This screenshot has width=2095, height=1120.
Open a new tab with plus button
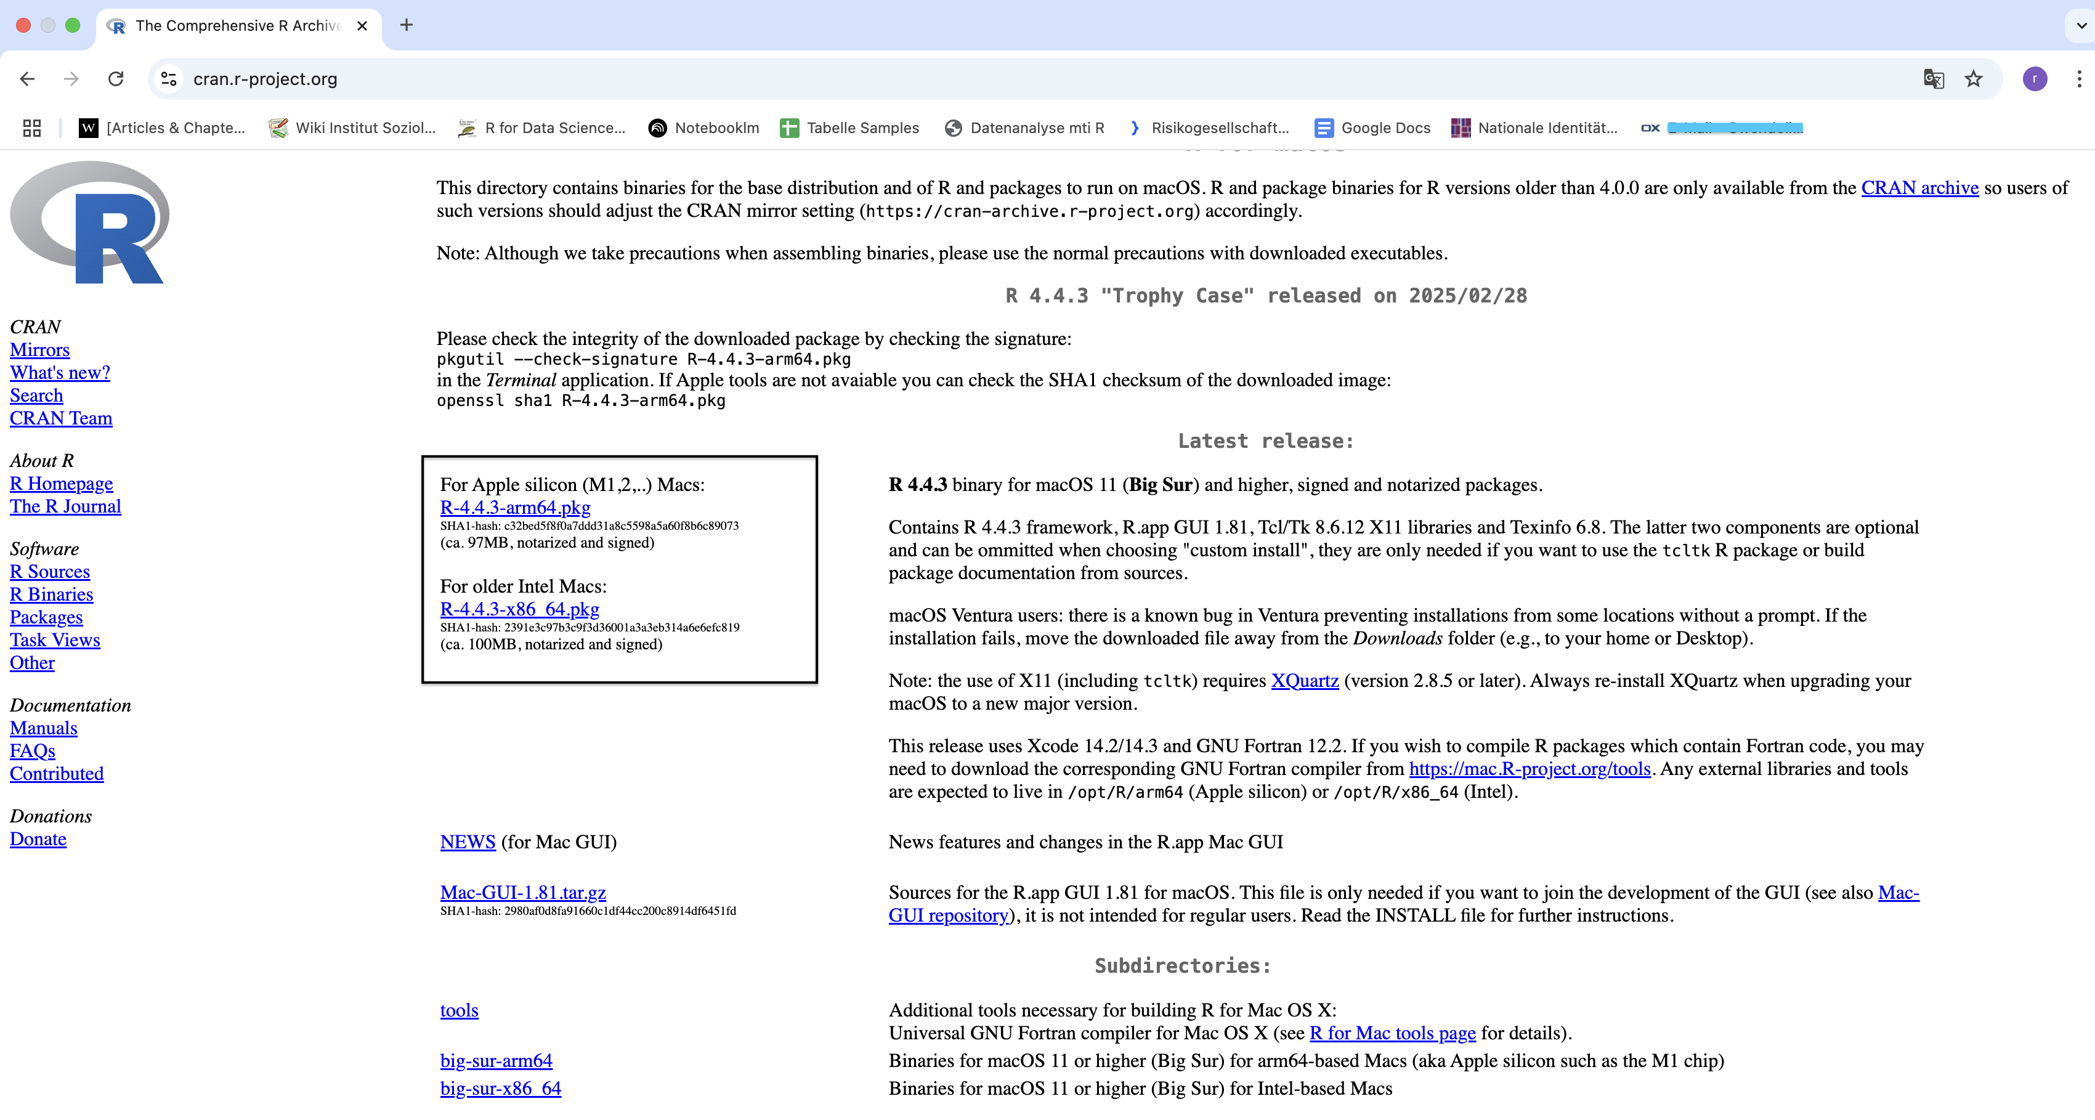(407, 25)
